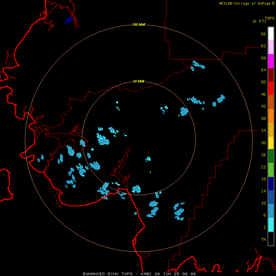Click the light green legend swatch
Image resolution: width=276 pixels, height=276 pixels.
(271, 170)
